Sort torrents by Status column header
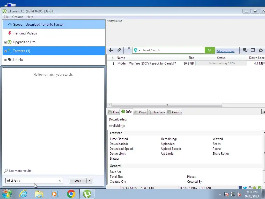This screenshot has height=199, width=265. tap(221, 58)
